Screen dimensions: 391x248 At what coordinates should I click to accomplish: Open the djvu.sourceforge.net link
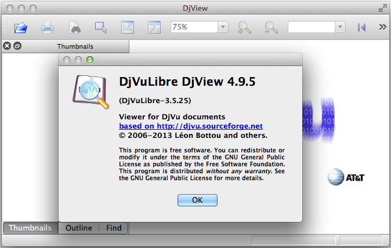[x=191, y=126]
